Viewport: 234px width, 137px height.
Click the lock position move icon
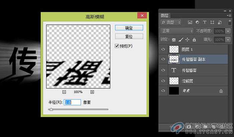point(187,39)
